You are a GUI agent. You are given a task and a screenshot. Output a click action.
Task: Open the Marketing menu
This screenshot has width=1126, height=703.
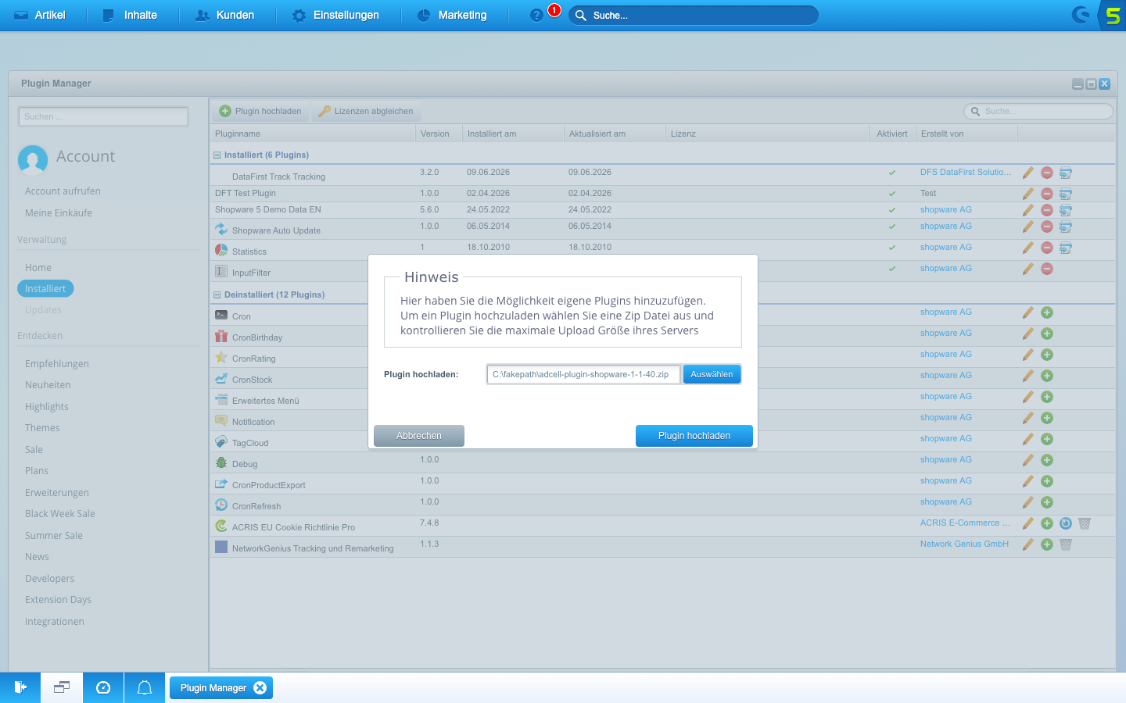452,15
